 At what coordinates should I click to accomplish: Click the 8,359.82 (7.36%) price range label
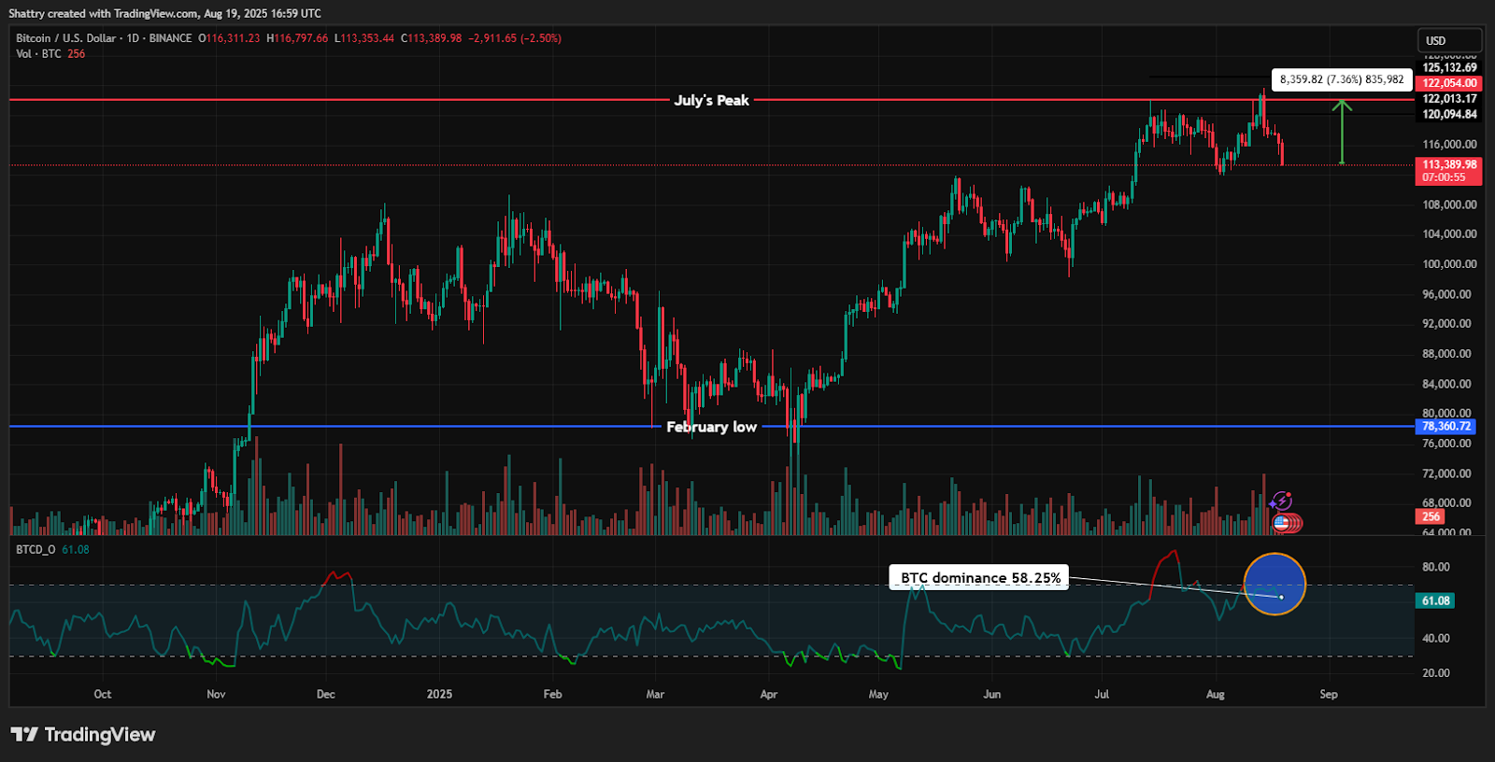click(x=1342, y=79)
